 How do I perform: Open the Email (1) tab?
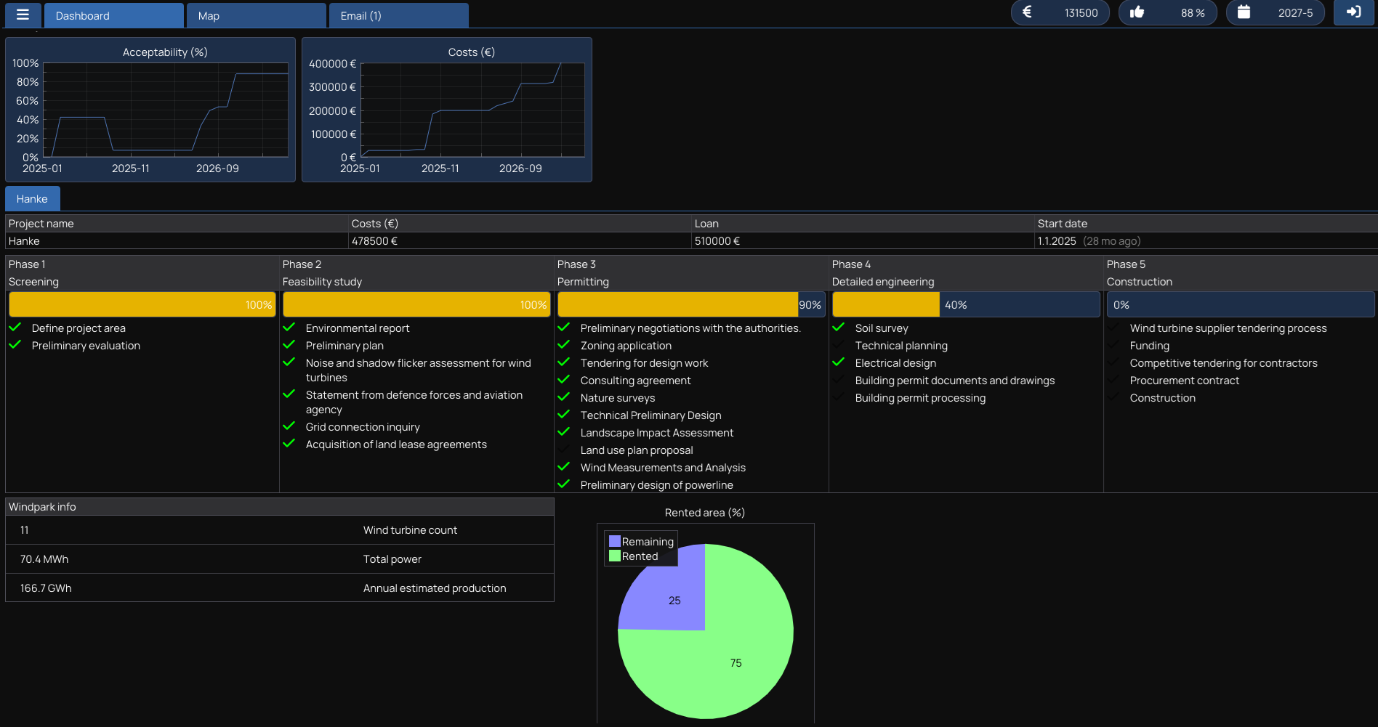pyautogui.click(x=398, y=15)
